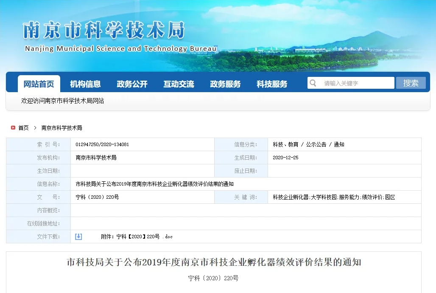Open the 科技服务 menu item

coord(272,84)
